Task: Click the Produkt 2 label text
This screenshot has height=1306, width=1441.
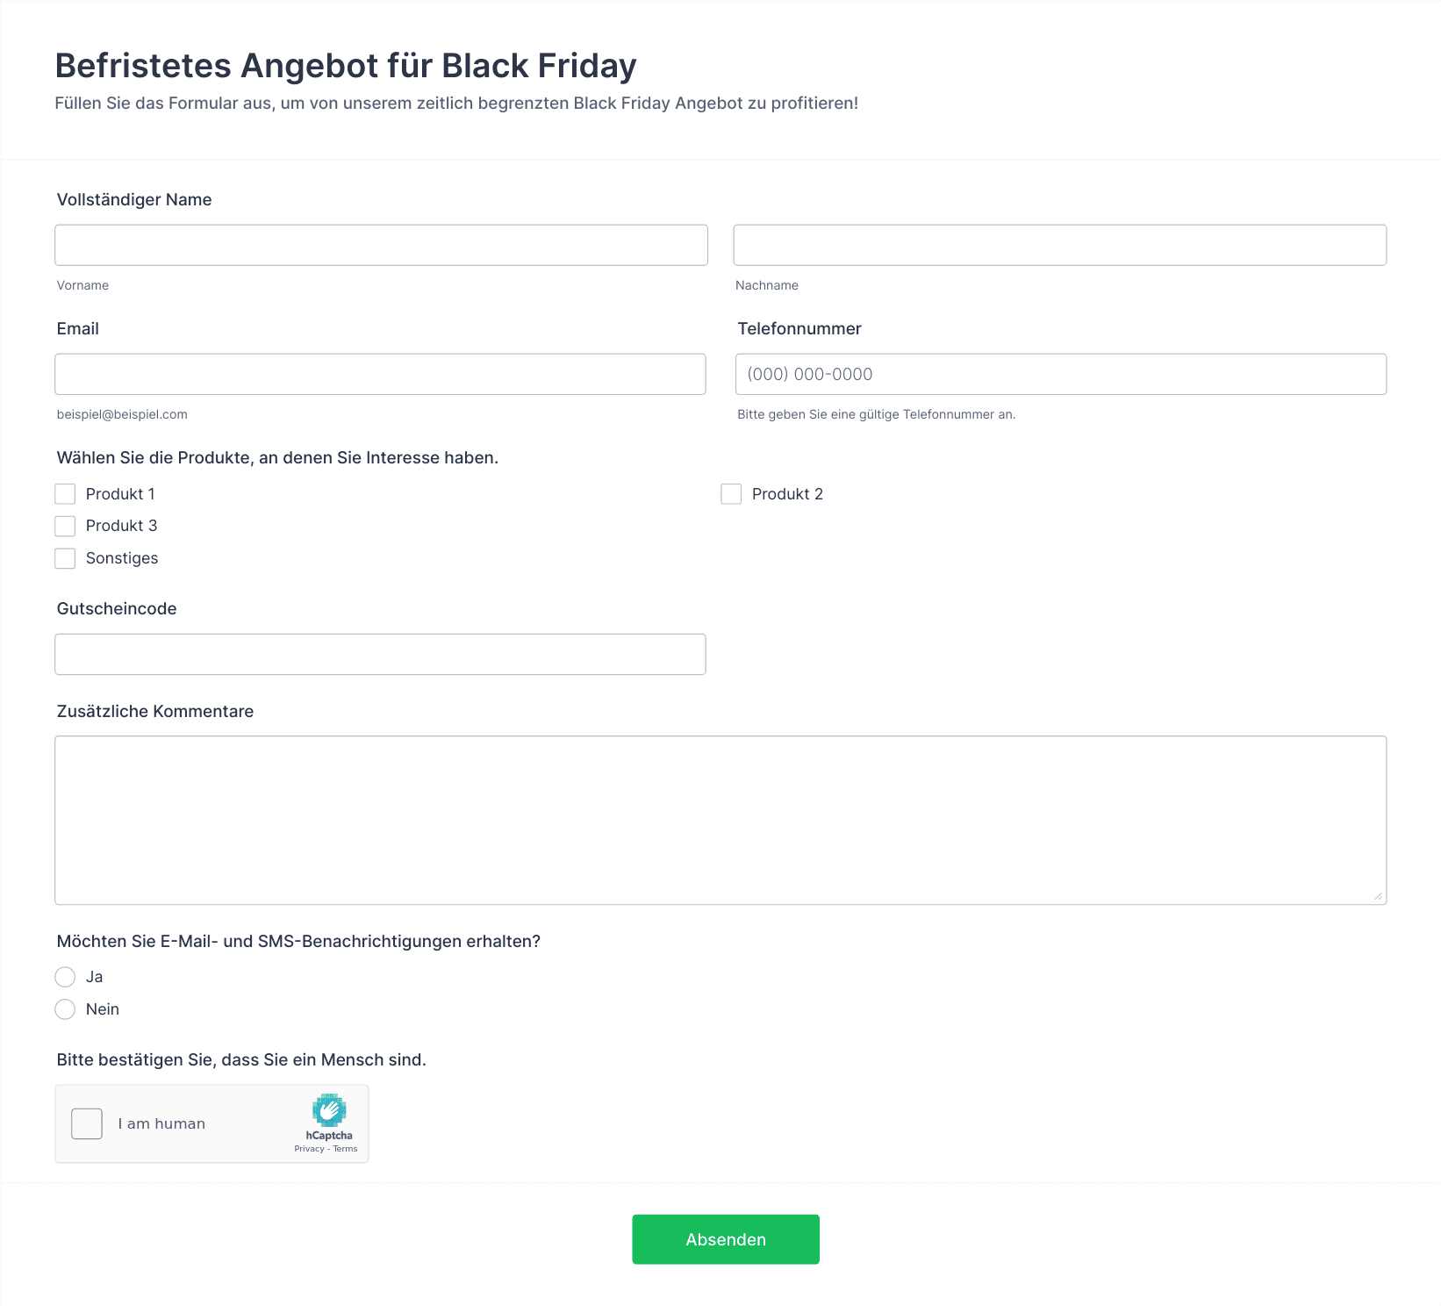Action: (x=787, y=494)
